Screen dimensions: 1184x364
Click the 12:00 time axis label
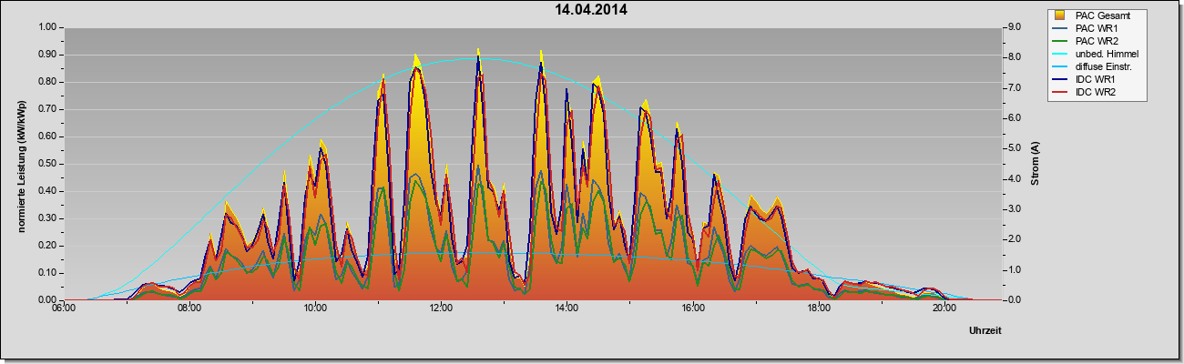click(441, 308)
